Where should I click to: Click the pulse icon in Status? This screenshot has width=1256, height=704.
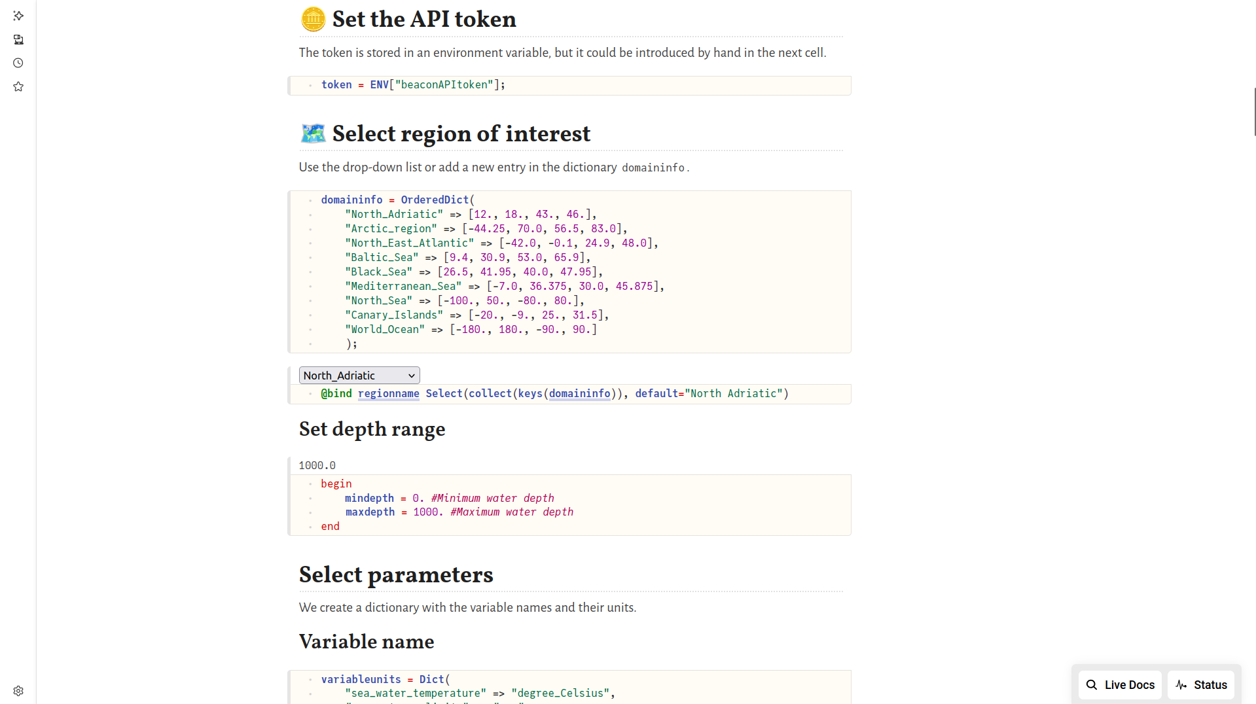(1181, 685)
